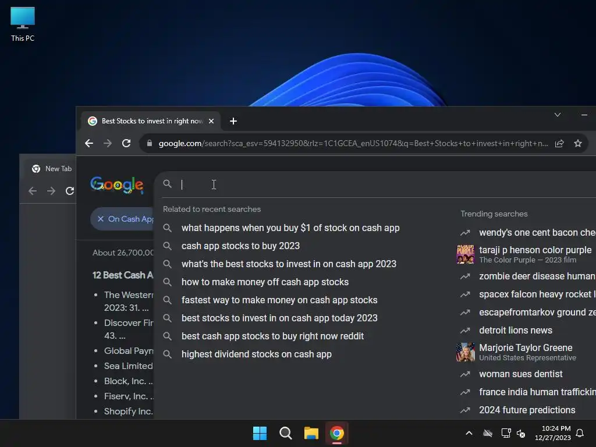This screenshot has height=447, width=596.
Task: Click '12 Best Cash A' result heading
Action: point(123,275)
